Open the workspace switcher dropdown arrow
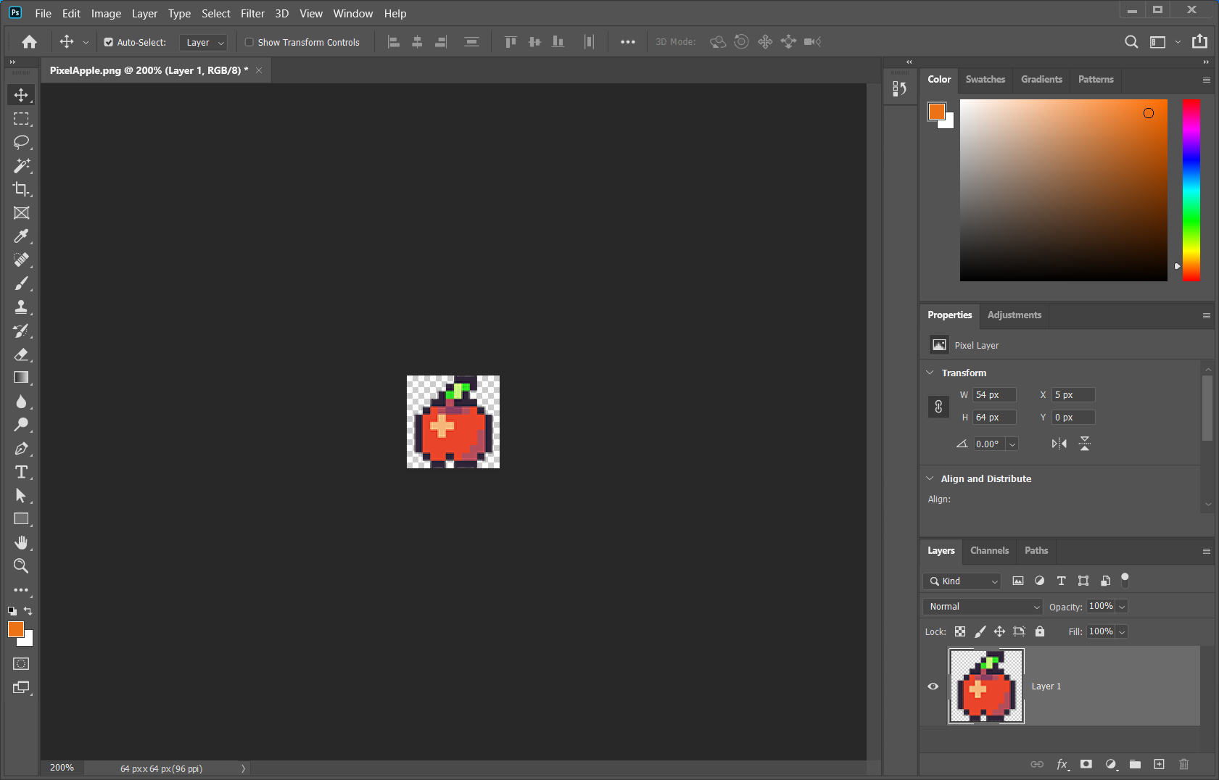 pyautogui.click(x=1178, y=42)
